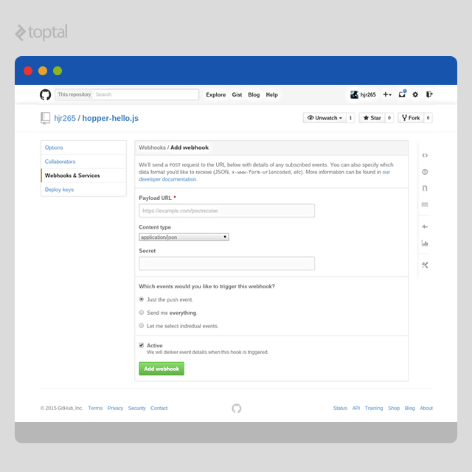Open the Issues icon in sidebar
The height and width of the screenshot is (472, 472).
coord(425,172)
